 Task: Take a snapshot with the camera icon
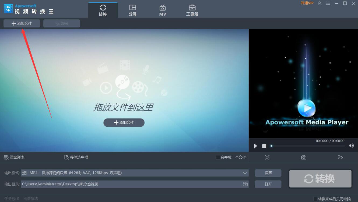point(304,157)
